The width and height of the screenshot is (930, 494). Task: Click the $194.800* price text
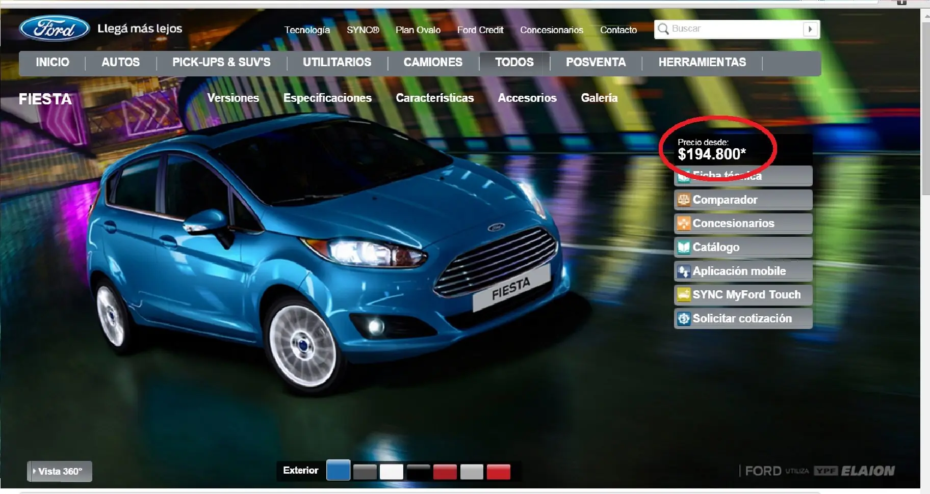pos(712,154)
